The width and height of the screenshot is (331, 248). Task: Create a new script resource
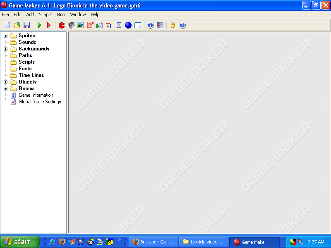[99, 25]
